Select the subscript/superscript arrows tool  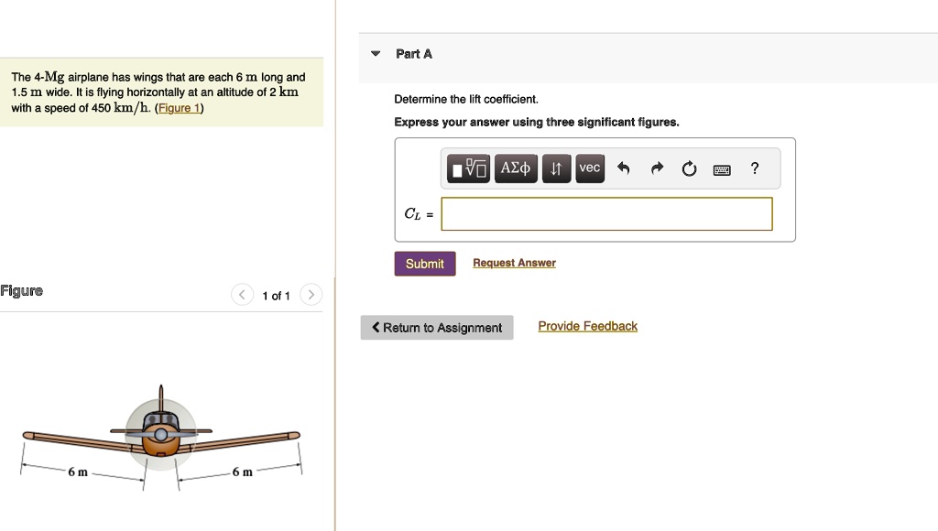click(x=556, y=168)
